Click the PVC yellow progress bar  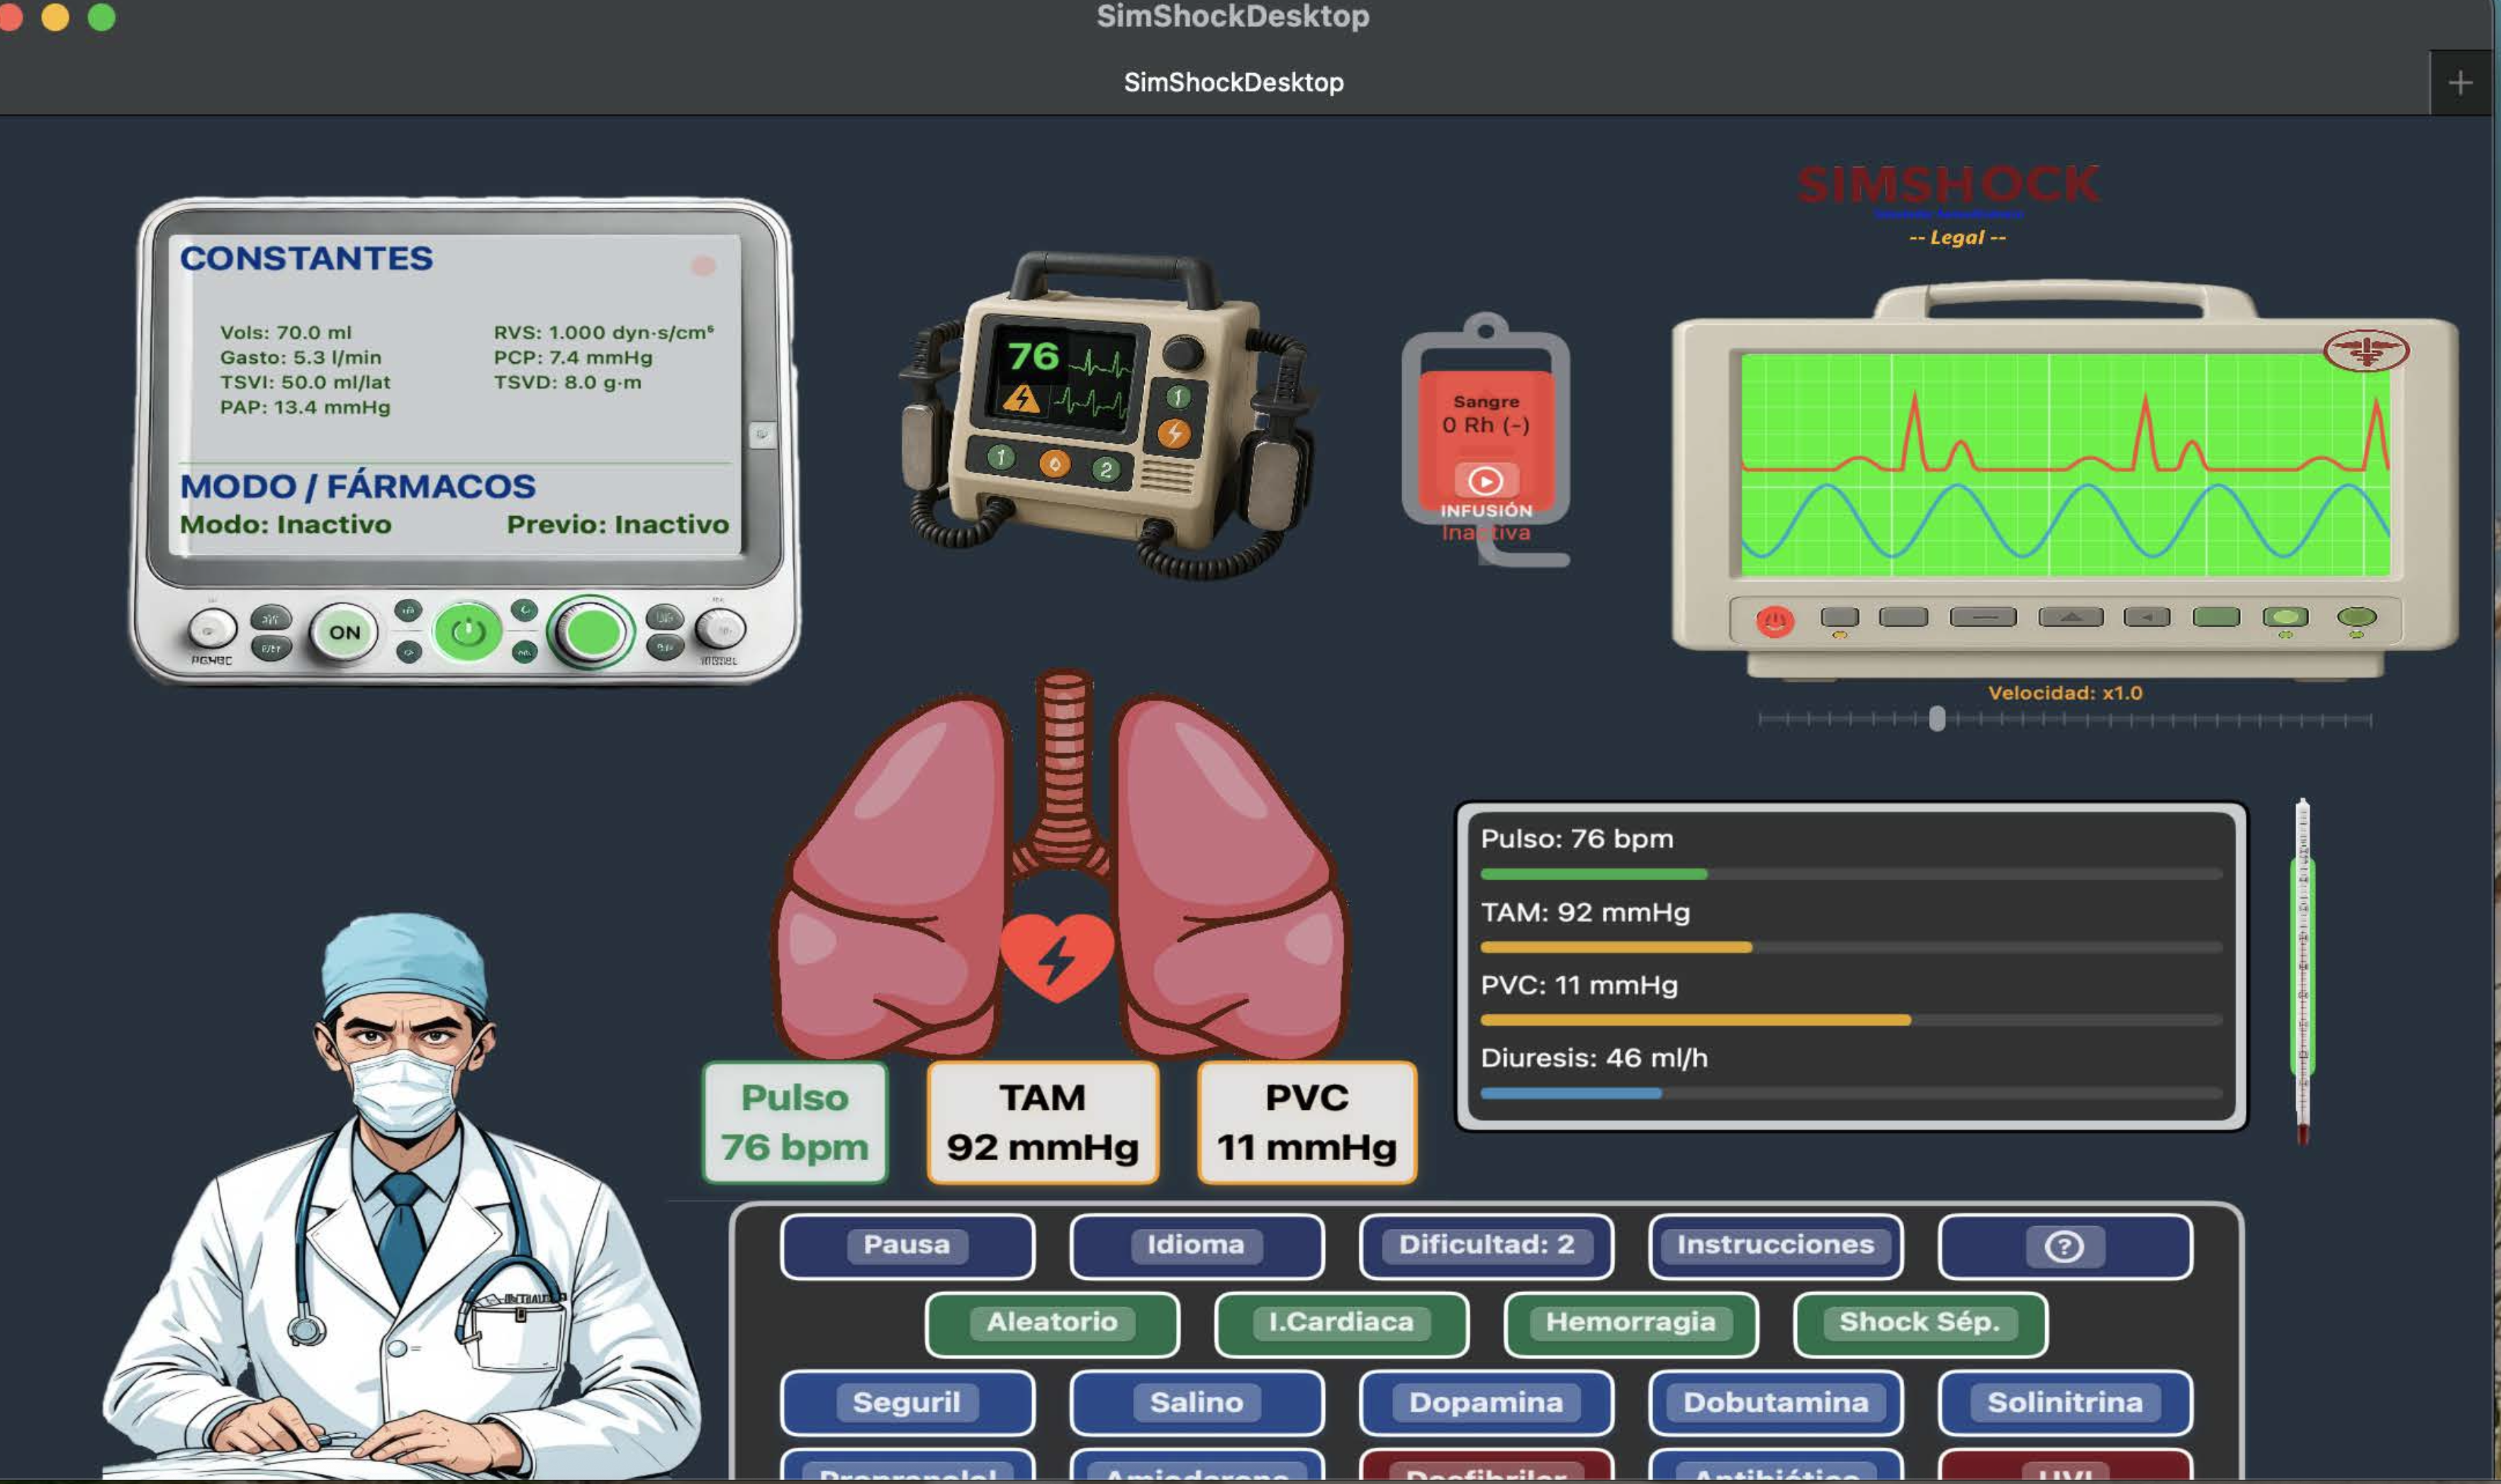1851,1020
